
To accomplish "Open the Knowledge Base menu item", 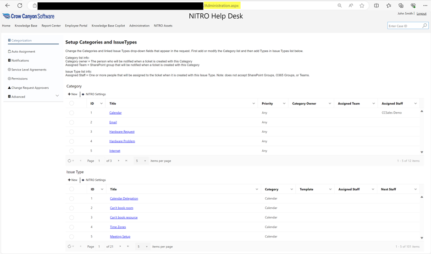I will point(26,26).
